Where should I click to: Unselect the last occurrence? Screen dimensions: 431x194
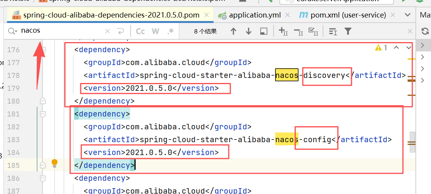pos(298,31)
